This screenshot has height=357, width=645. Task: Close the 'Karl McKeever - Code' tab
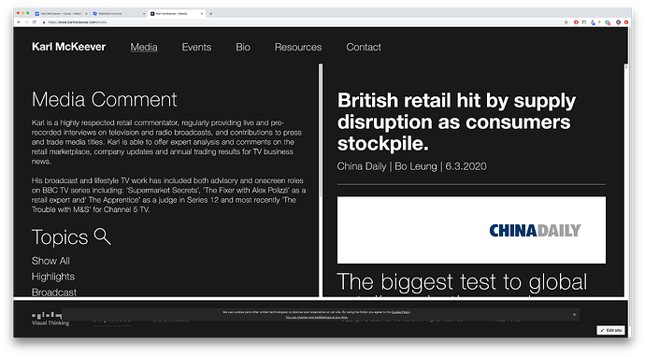(x=86, y=14)
